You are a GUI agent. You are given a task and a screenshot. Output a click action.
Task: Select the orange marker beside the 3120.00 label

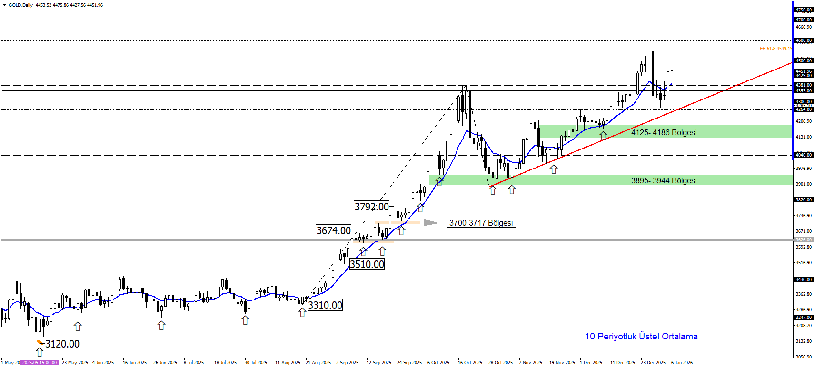coord(40,342)
